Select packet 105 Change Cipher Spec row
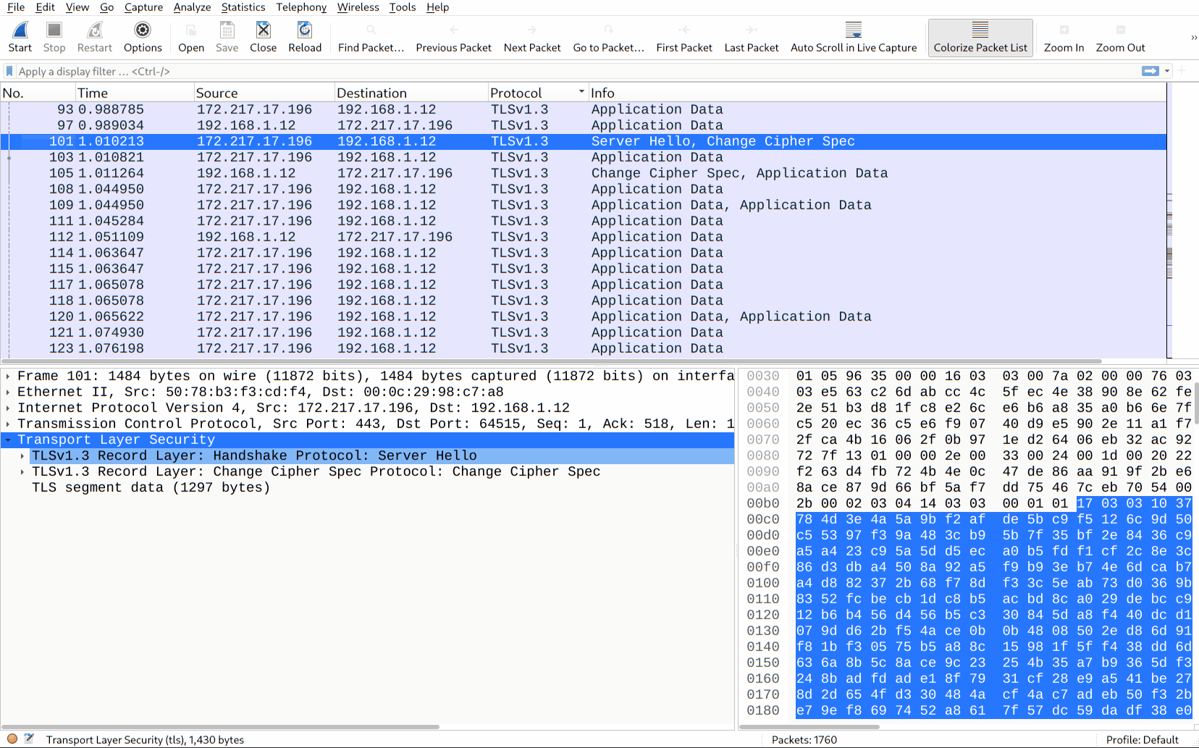The height and width of the screenshot is (748, 1199). [x=584, y=173]
